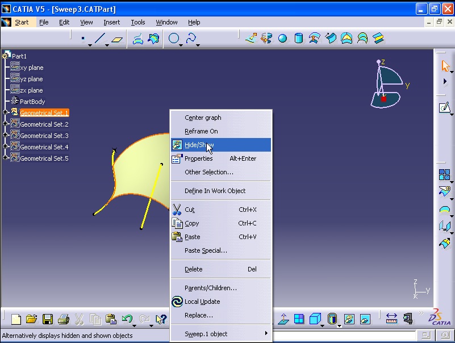The image size is (455, 343).
Task: Select the Point creation tool
Action: click(83, 37)
